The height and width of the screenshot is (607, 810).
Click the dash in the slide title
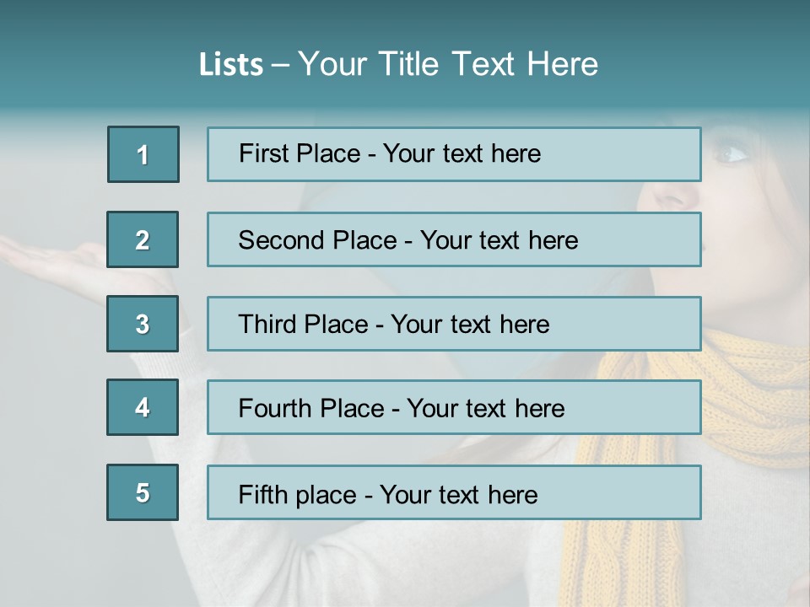click(280, 65)
